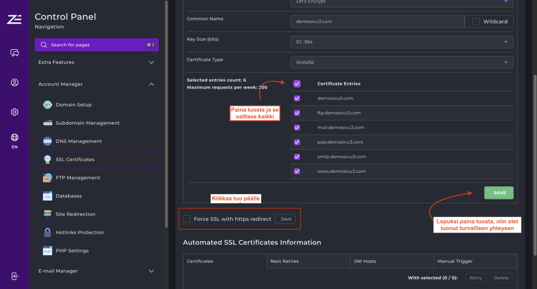This screenshot has width=537, height=289.
Task: Click the globe language icon labeled EN
Action: (15, 138)
